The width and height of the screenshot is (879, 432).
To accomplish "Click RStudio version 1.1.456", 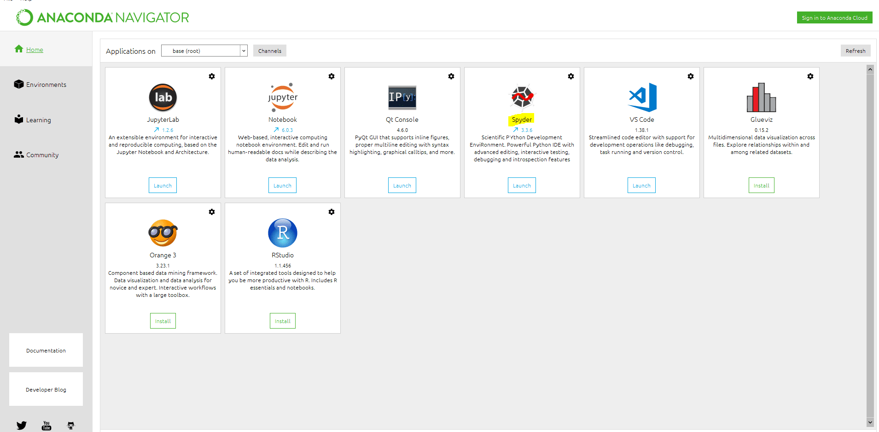I will point(283,266).
